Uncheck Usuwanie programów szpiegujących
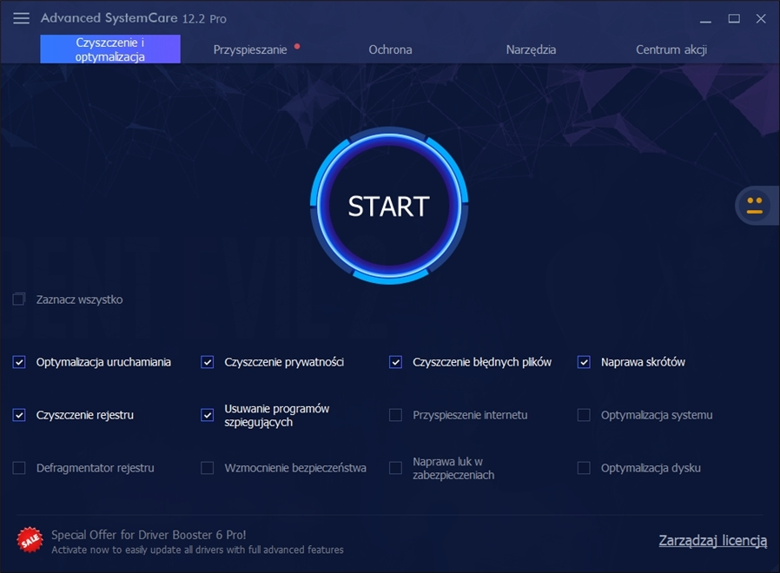The image size is (780, 573). (x=207, y=415)
